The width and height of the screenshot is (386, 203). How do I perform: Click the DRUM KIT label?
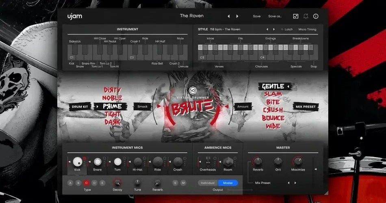[x=80, y=107]
